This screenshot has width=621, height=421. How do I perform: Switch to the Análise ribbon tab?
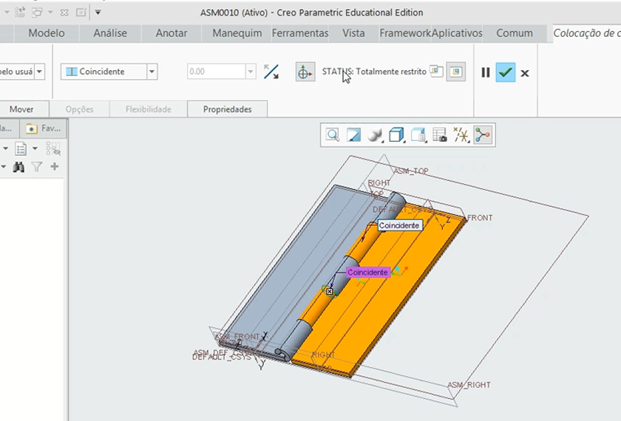(x=110, y=33)
